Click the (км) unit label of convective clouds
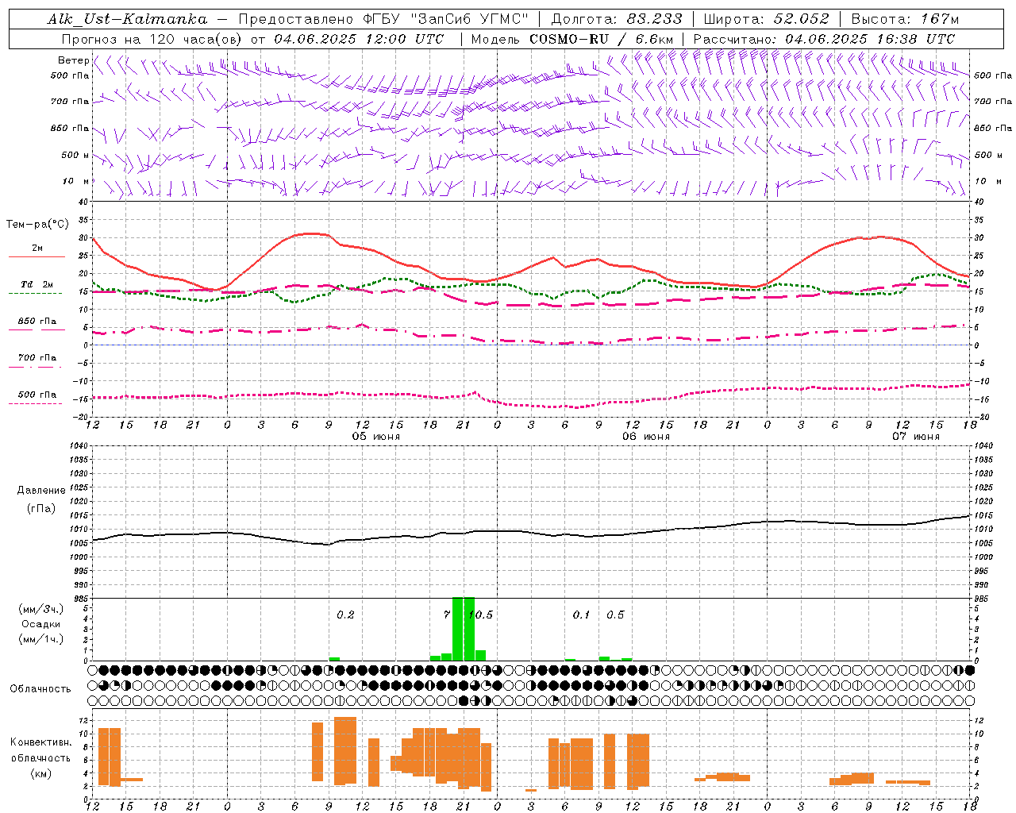The height and width of the screenshot is (813, 1016). (x=41, y=773)
